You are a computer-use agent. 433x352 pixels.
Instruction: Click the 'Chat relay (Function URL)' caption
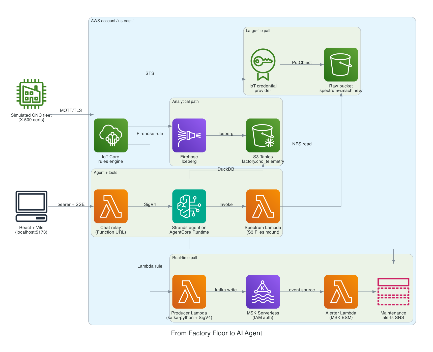point(111,230)
